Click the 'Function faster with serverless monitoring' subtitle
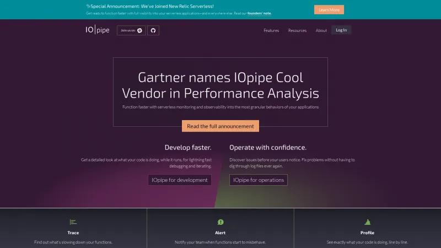441x248 pixels. [x=220, y=107]
